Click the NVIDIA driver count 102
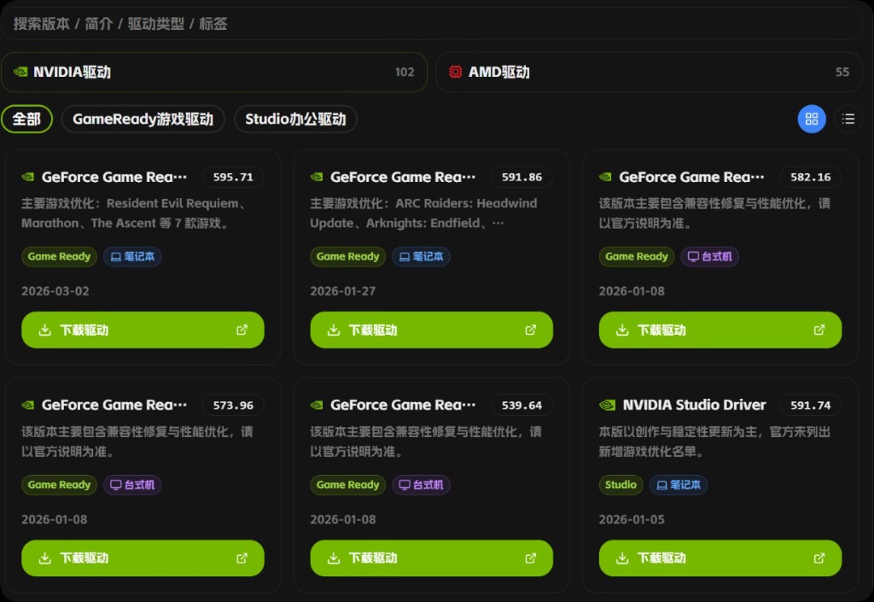Screen dimensions: 874x602 (405, 72)
